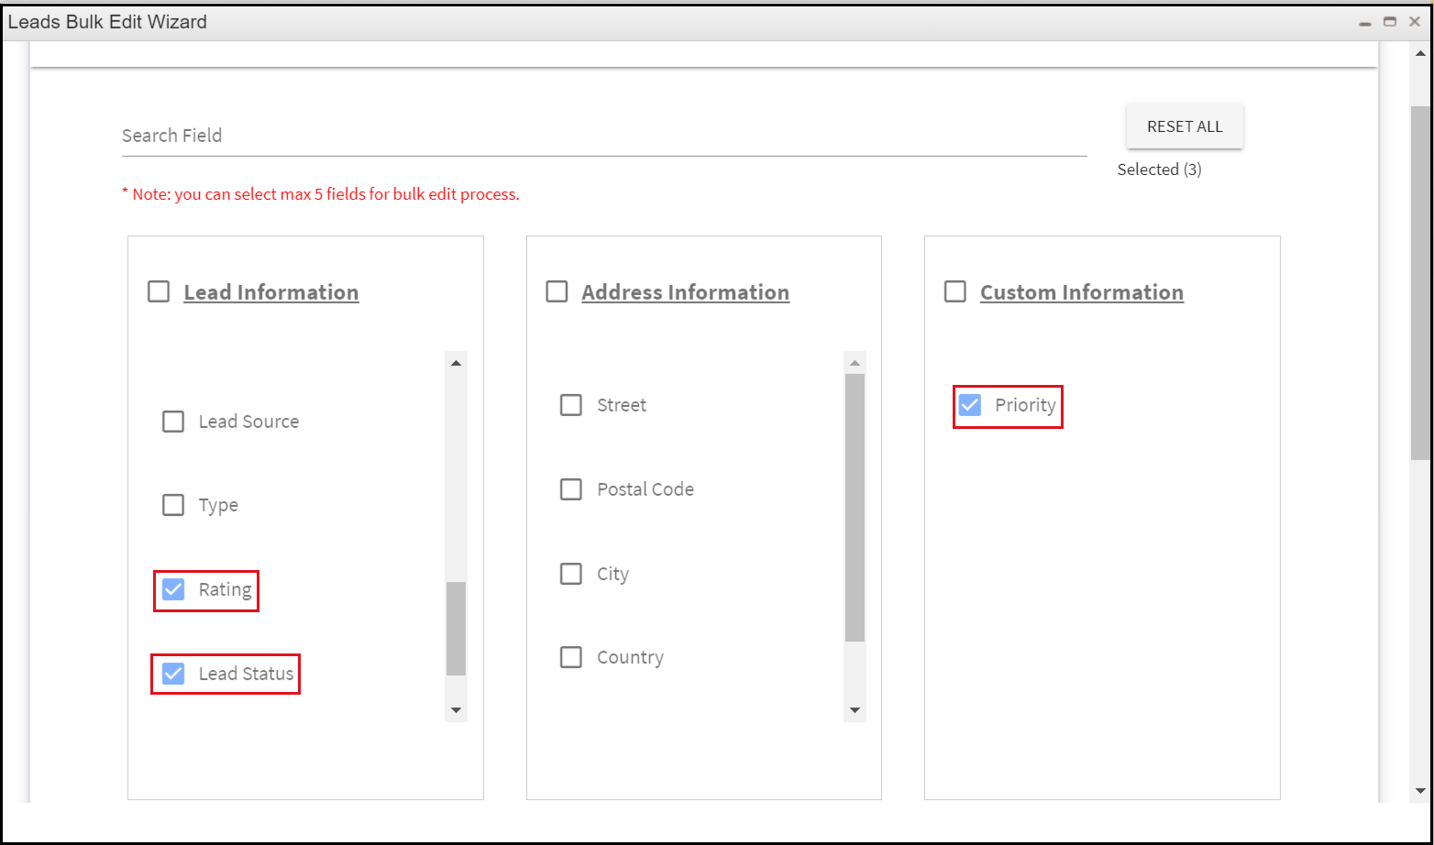The width and height of the screenshot is (1434, 845).
Task: Check the Custom Information group checkbox
Action: [954, 291]
